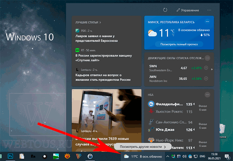Open the Кадыров article from Lenta.ru
This screenshot has height=161, width=233.
[103, 77]
